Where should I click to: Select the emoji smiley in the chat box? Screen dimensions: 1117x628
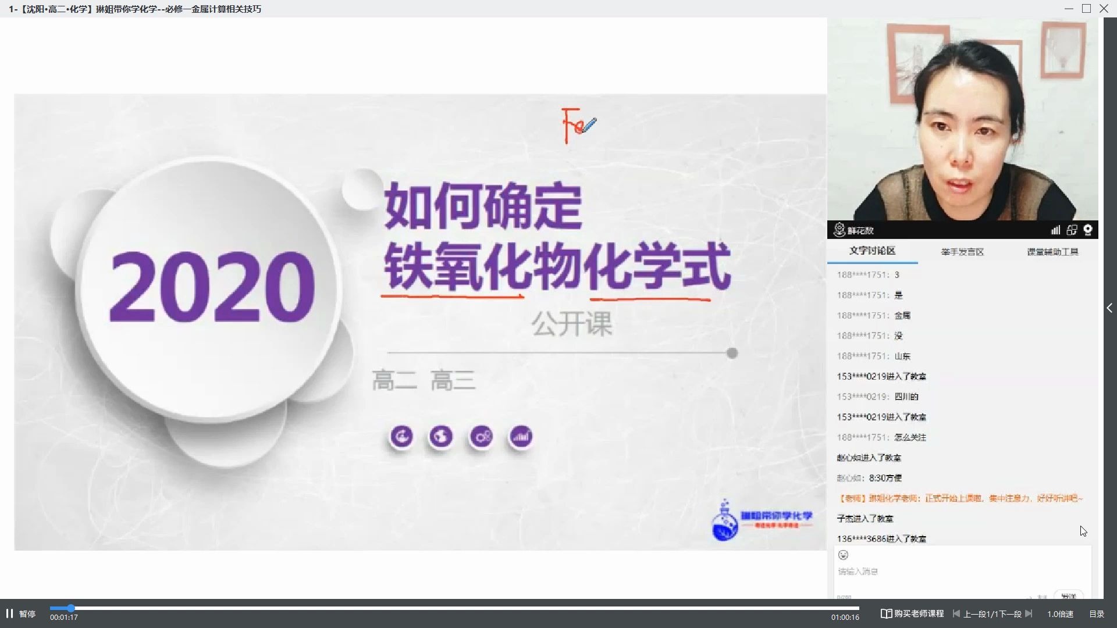[x=844, y=555]
